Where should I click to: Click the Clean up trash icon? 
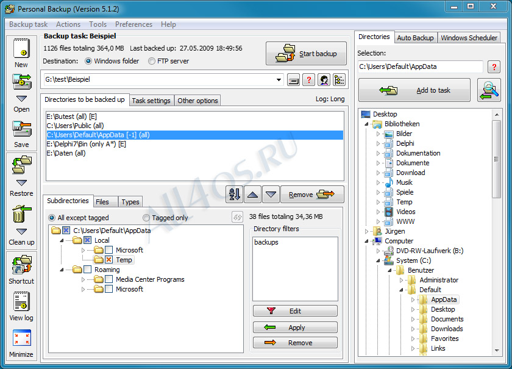point(21,214)
